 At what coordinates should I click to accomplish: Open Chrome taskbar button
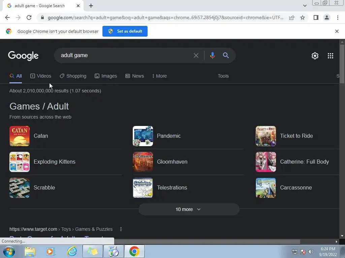click(x=134, y=251)
